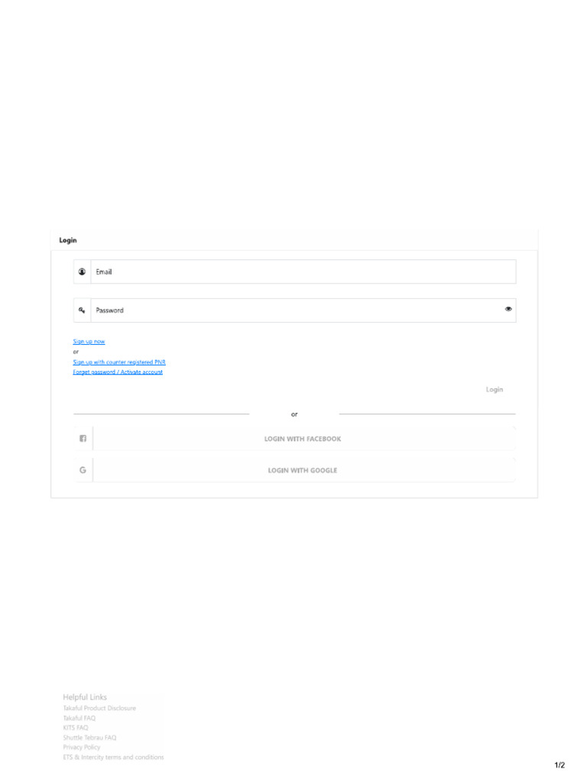Open ETS & Intercity terms and conditions

pyautogui.click(x=113, y=757)
